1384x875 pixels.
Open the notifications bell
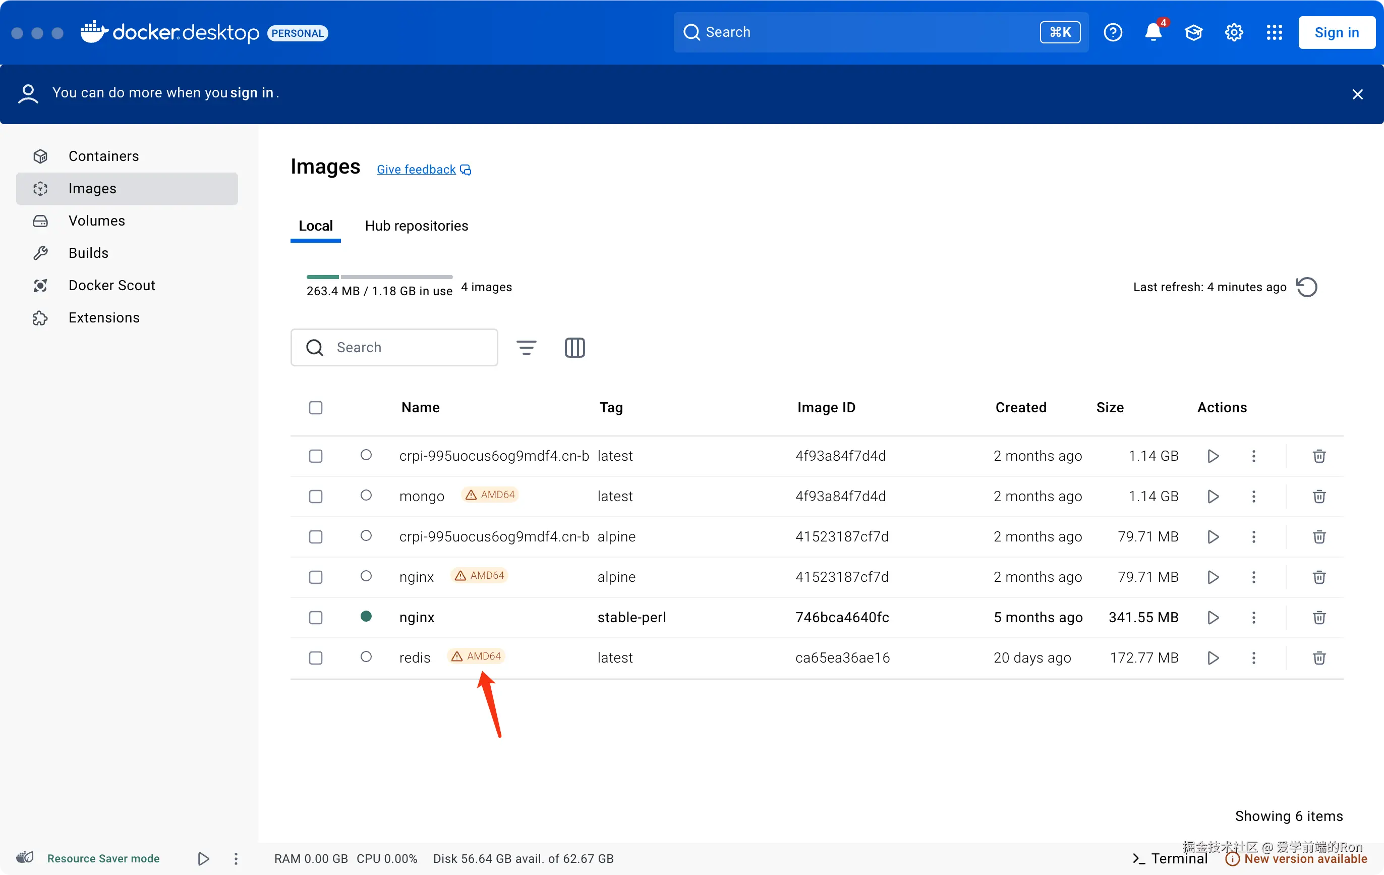1153,32
